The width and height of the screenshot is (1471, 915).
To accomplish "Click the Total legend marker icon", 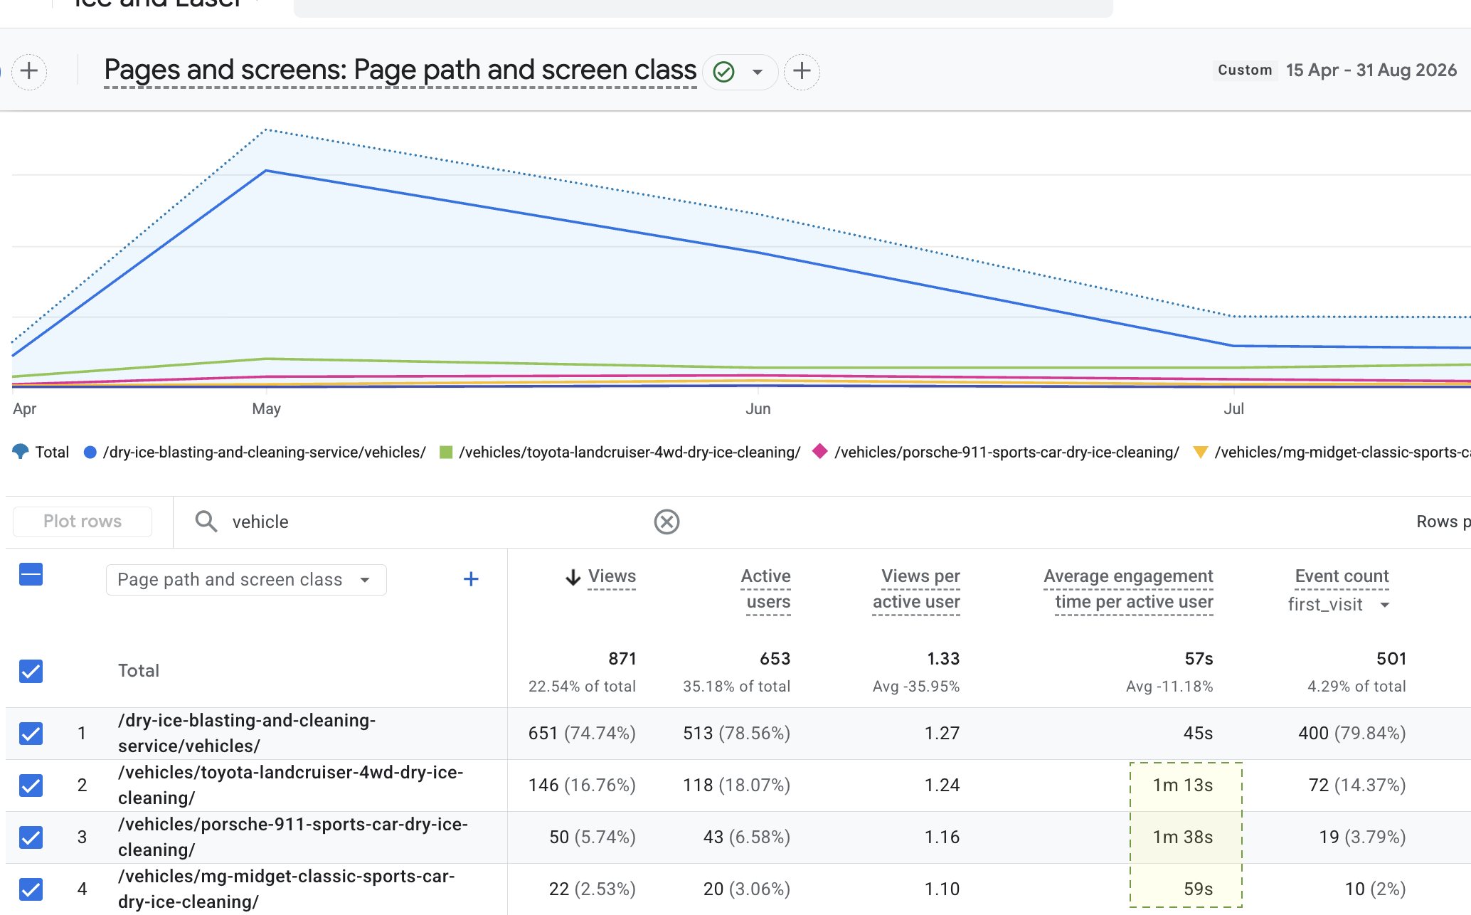I will (21, 452).
